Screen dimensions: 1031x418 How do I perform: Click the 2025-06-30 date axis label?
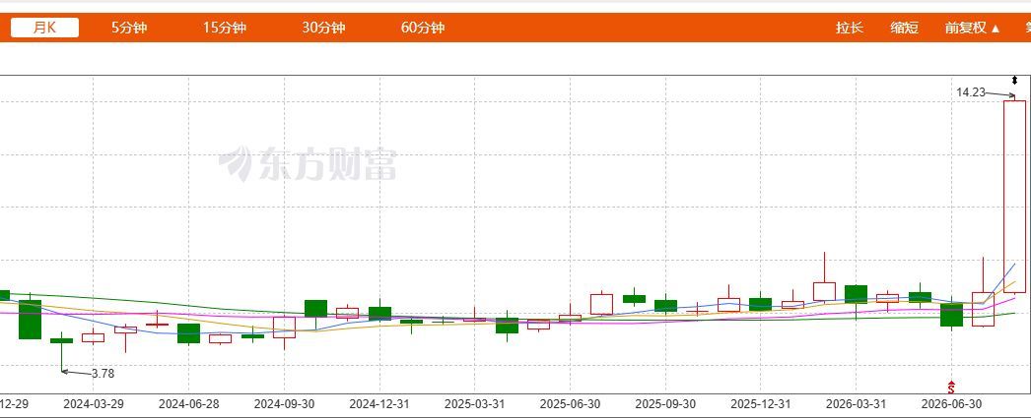(x=570, y=403)
